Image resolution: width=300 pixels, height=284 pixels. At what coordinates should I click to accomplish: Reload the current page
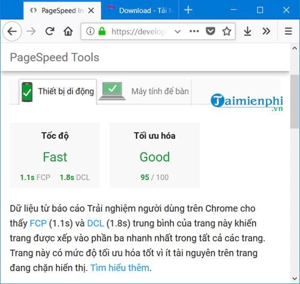(x=50, y=31)
